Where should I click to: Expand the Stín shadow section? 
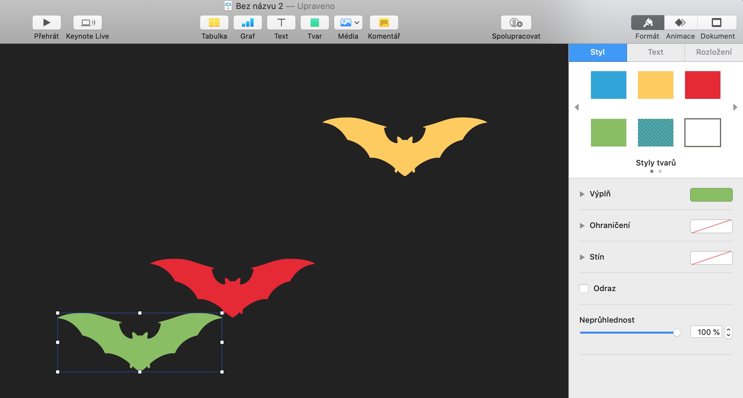pyautogui.click(x=582, y=257)
